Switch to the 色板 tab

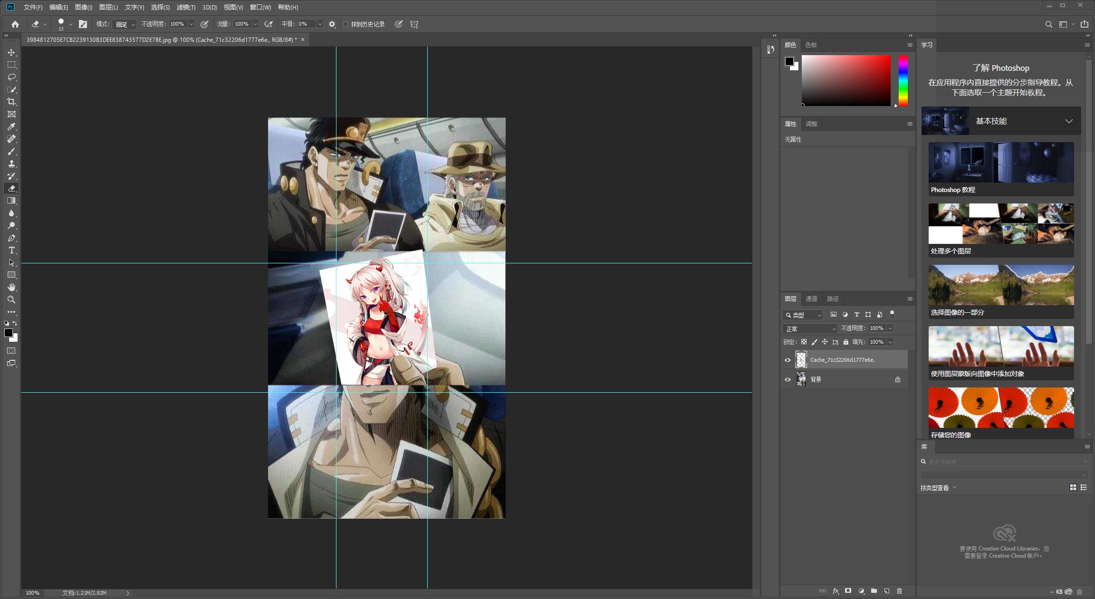[811, 45]
